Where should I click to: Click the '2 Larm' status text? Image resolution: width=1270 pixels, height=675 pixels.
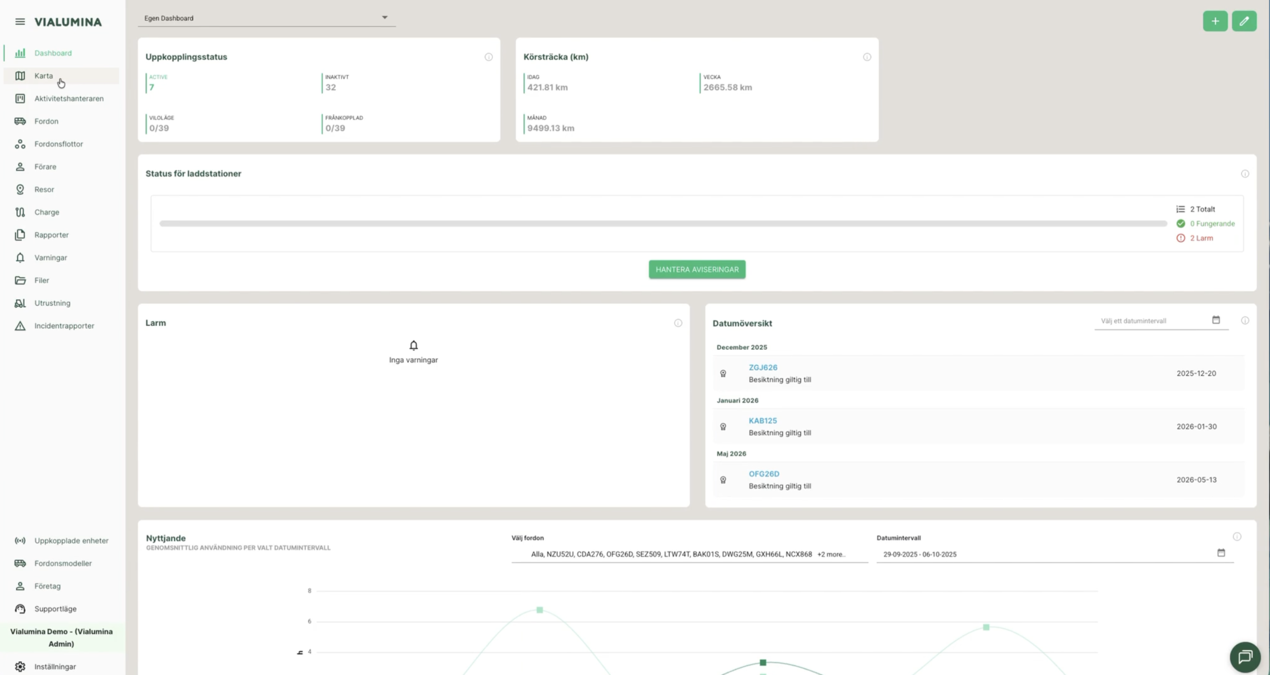(1201, 238)
